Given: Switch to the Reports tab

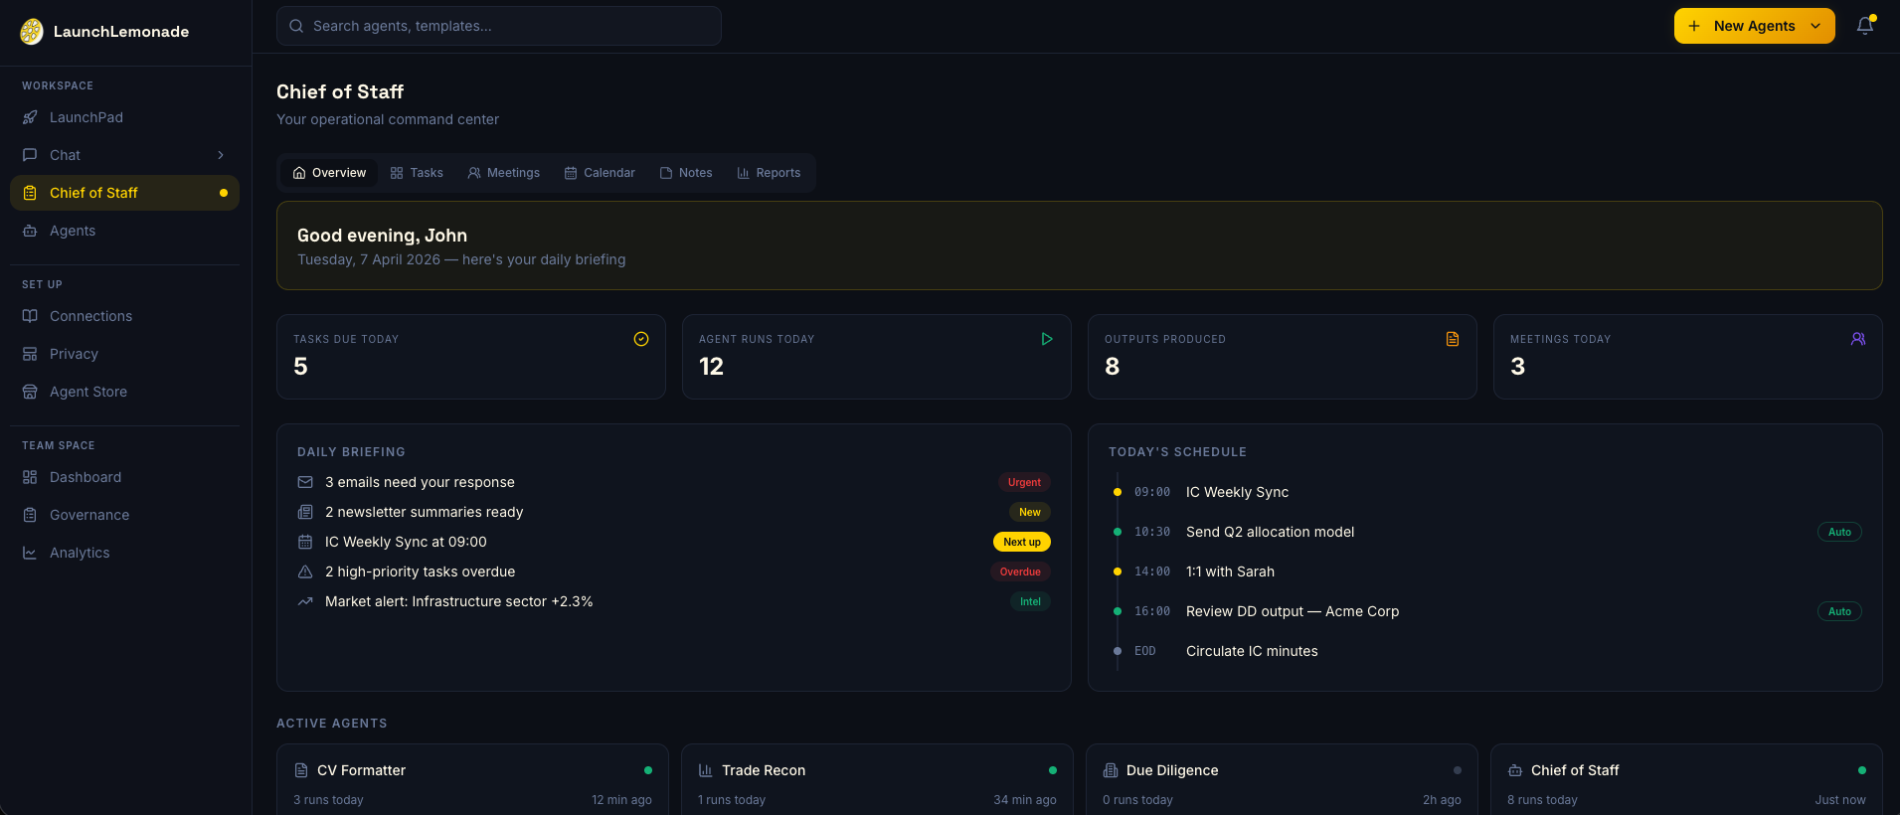Looking at the screenshot, I should [x=769, y=173].
